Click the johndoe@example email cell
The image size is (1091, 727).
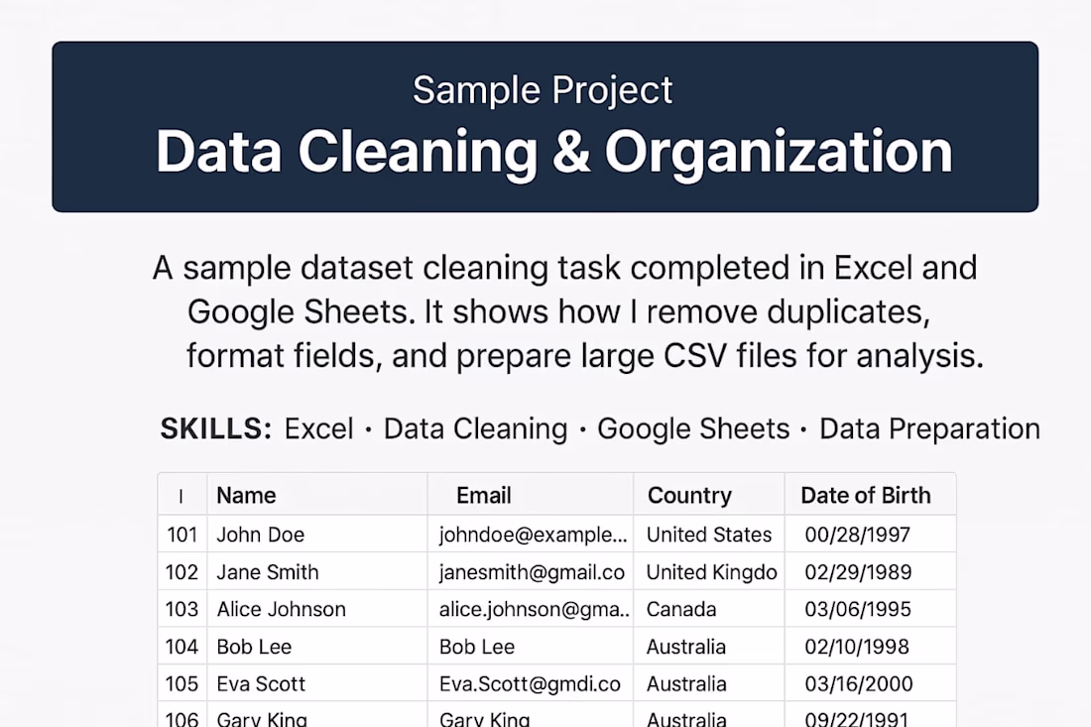(x=534, y=535)
